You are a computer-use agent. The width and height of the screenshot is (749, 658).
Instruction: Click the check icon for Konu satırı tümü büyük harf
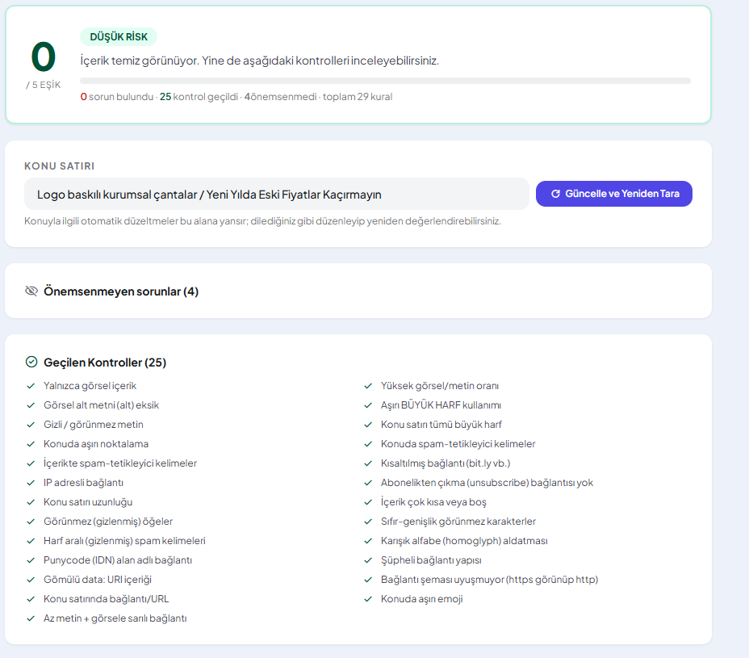[x=368, y=425]
